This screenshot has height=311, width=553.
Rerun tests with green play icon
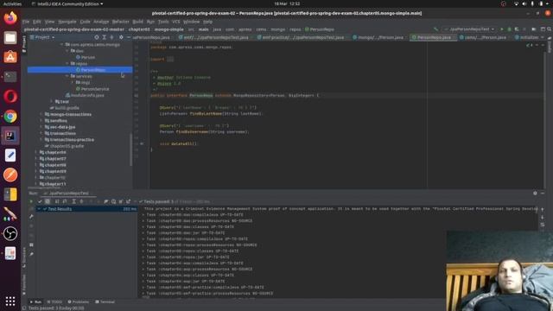coord(31,201)
